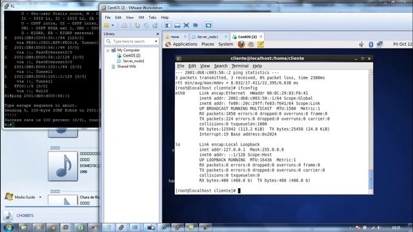The image size is (413, 232).
Task: Open the terminal Help menu
Action: [x=257, y=66]
